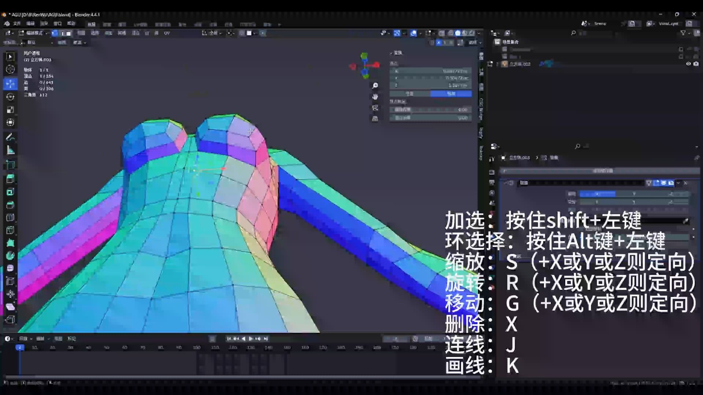Open the File menu
The width and height of the screenshot is (703, 395).
click(17, 23)
